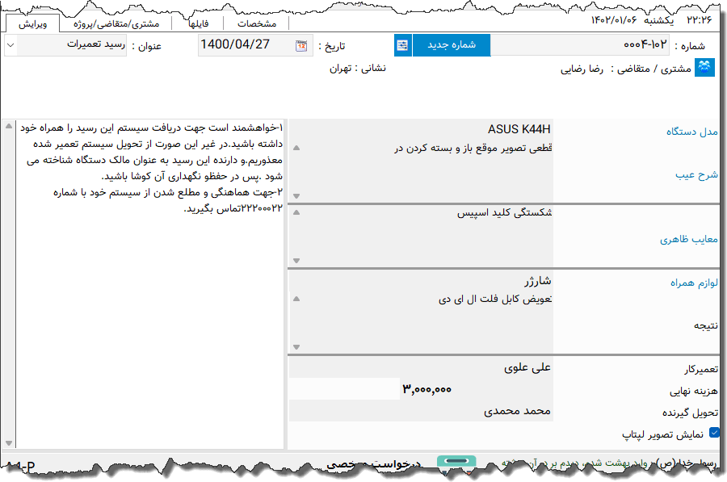Click the blue list icon next to شماره جدید
This screenshot has width=727, height=482.
tap(401, 45)
